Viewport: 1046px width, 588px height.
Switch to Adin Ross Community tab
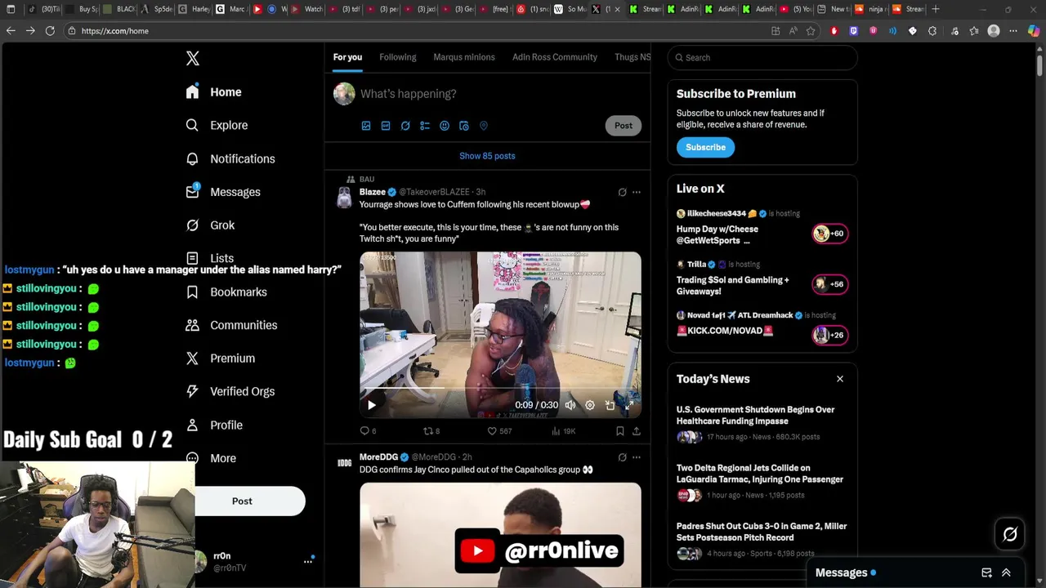[x=554, y=57]
